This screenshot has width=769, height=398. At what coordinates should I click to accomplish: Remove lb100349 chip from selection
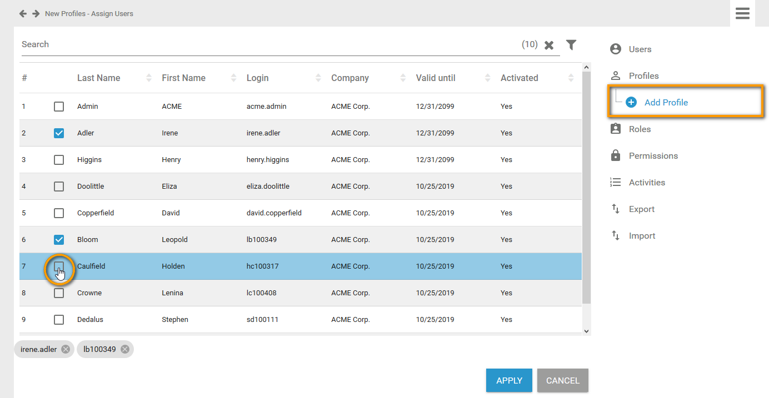(125, 349)
